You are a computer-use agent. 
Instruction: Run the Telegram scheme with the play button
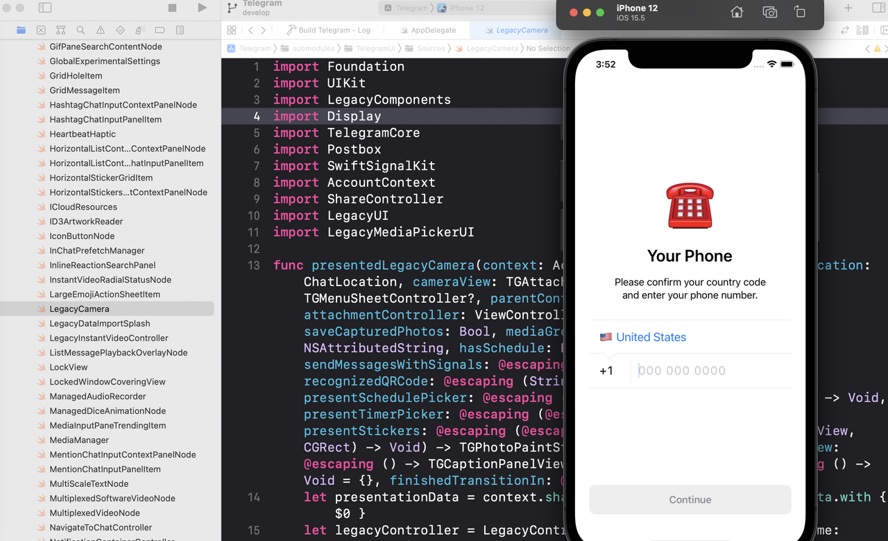tap(202, 8)
